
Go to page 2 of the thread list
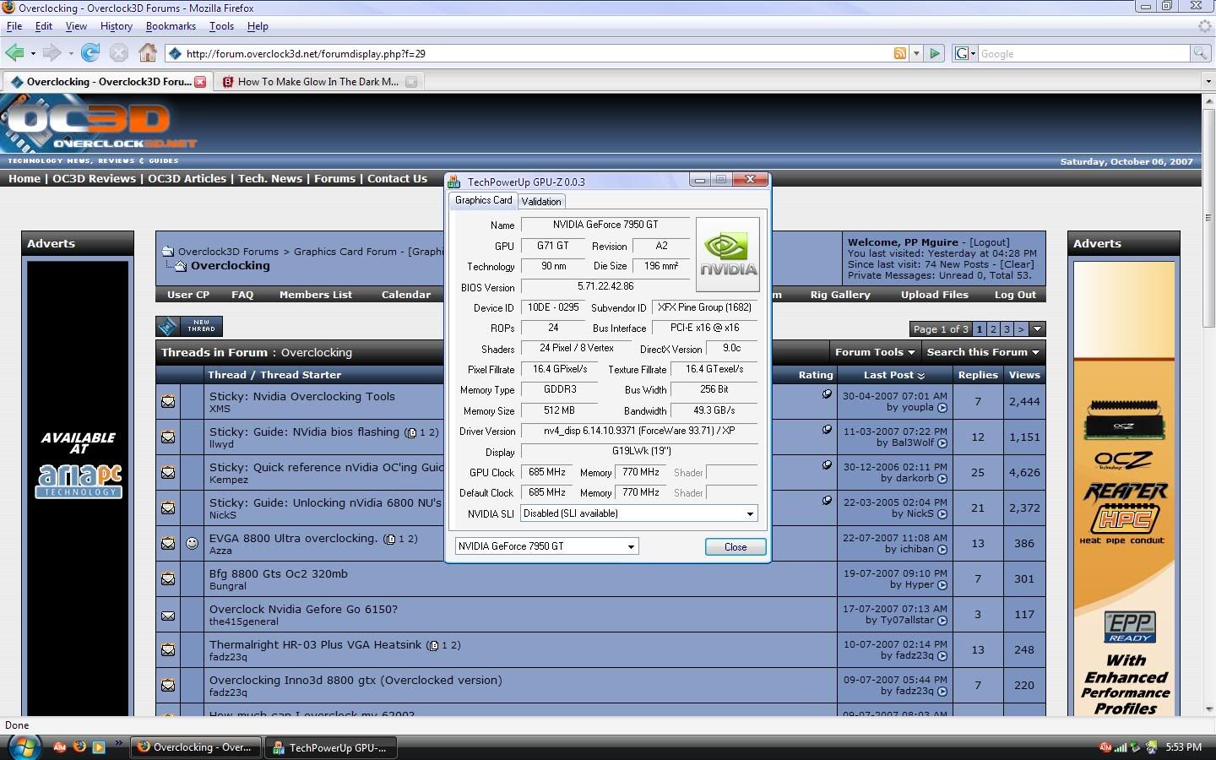993,329
